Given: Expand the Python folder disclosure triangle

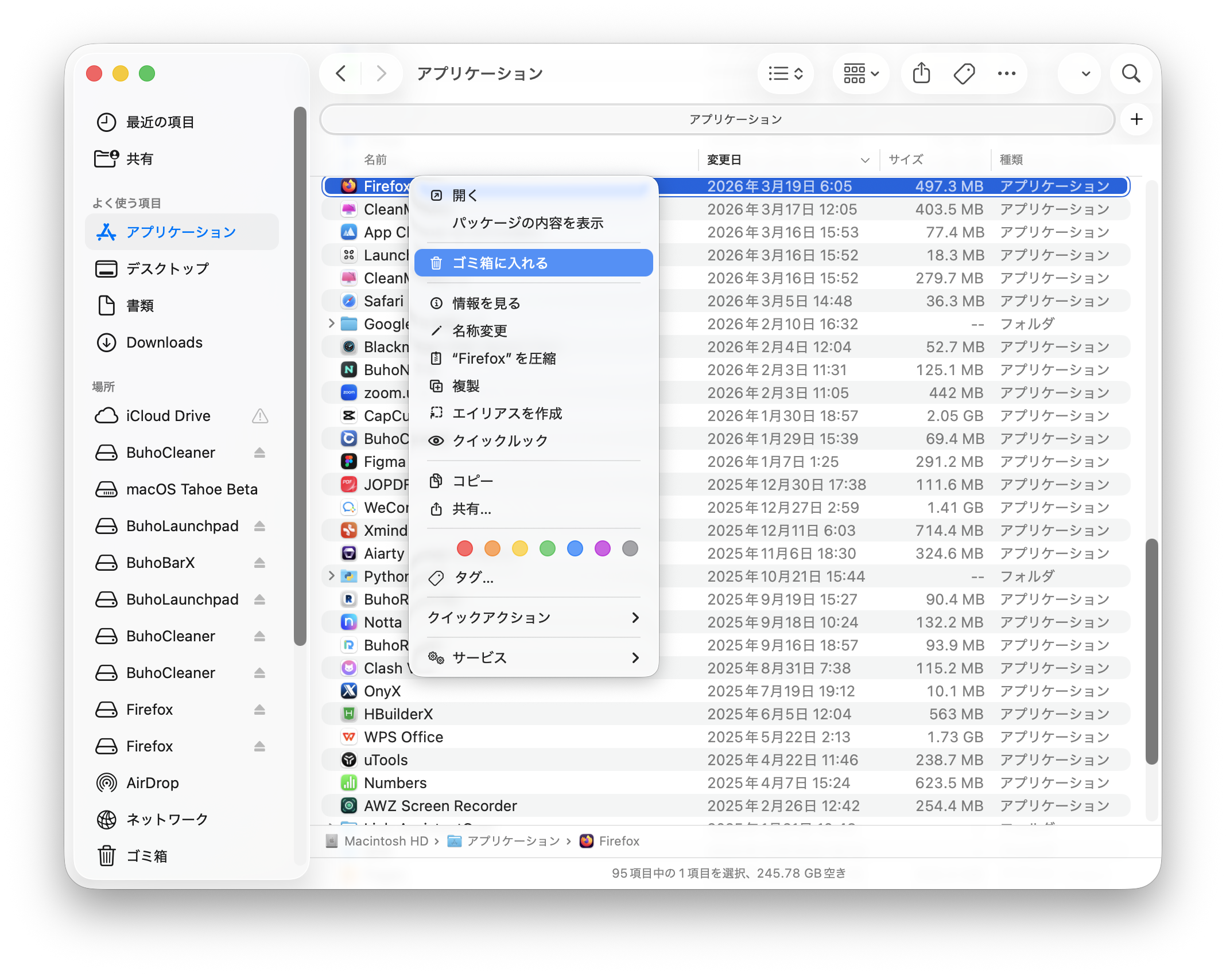Looking at the screenshot, I should coord(331,576).
